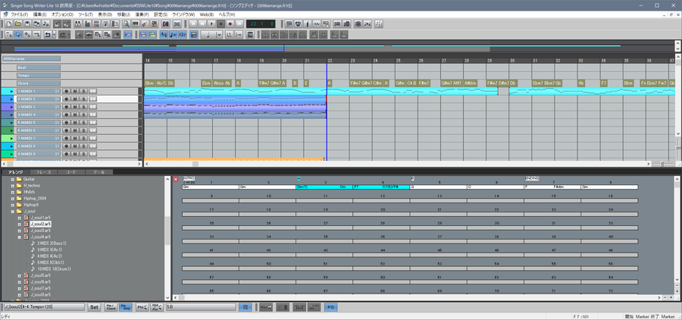This screenshot has width=682, height=320.
Task: Click the cyan color swatch of track 1
Action: tap(7, 91)
